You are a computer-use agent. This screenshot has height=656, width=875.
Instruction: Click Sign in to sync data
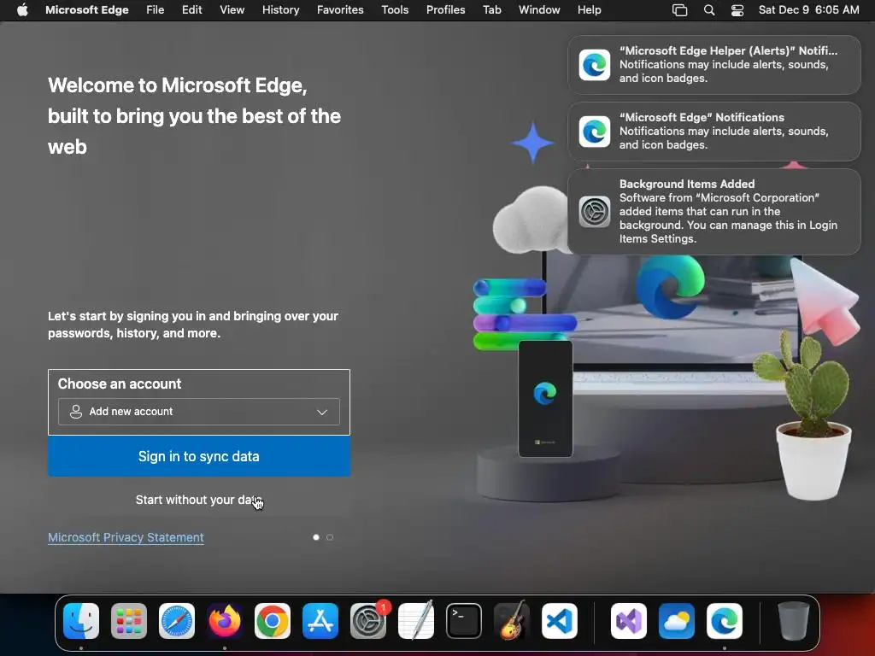tap(199, 456)
